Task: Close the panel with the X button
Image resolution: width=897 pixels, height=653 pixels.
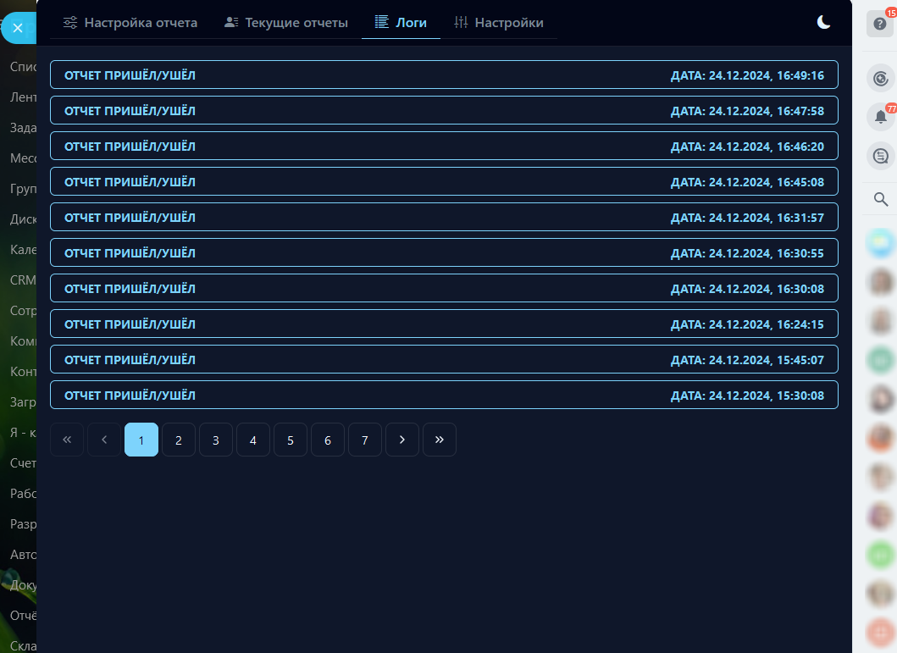Action: (x=18, y=27)
